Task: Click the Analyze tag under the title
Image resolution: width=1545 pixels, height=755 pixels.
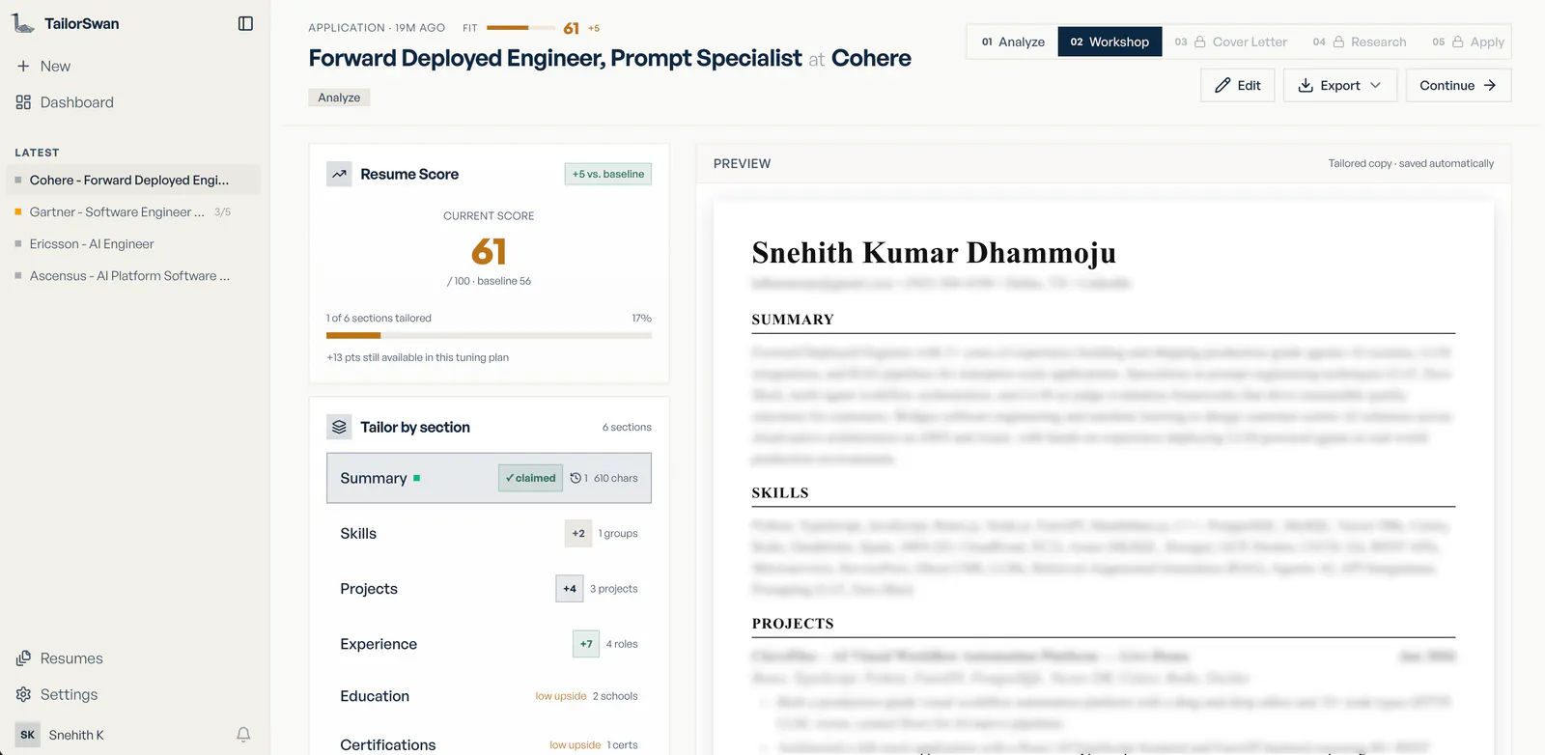Action: click(339, 98)
